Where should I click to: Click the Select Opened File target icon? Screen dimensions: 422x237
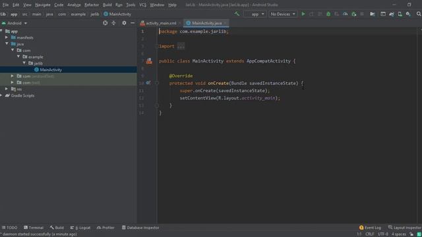[x=105, y=23]
